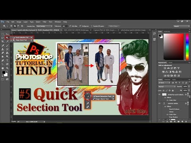
Task: Select the Horizontal Type tool
Action: coord(7,60)
